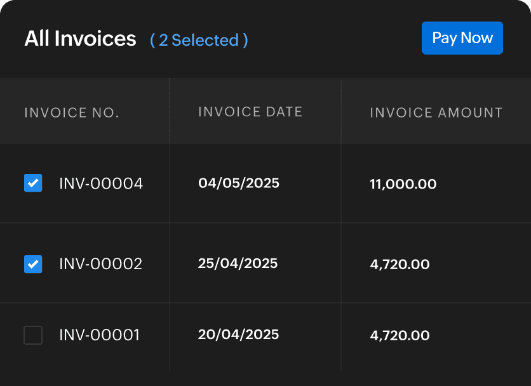
Task: Click the 20/04/2025 date cell
Action: (x=238, y=334)
